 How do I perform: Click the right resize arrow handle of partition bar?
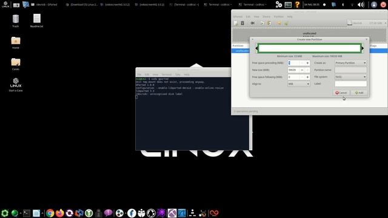pyautogui.click(x=363, y=48)
